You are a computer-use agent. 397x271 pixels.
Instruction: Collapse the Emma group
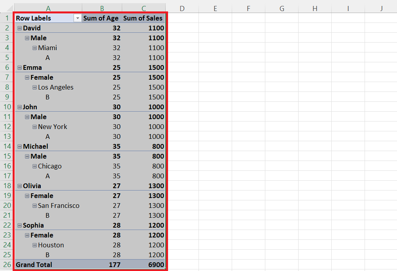pyautogui.click(x=19, y=67)
